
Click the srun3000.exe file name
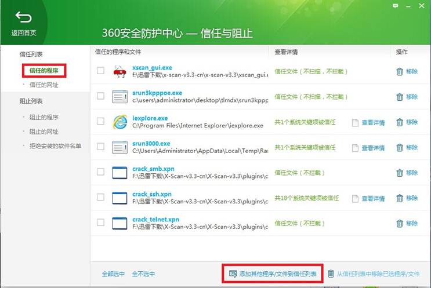coord(151,143)
